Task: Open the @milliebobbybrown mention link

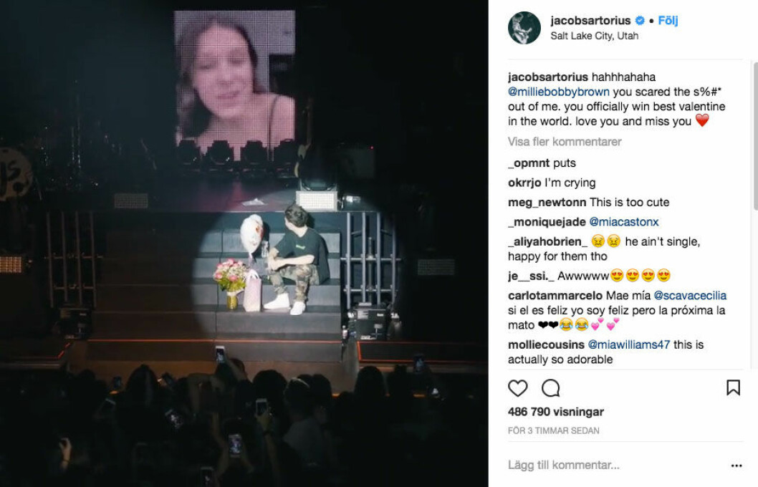Action: [558, 92]
